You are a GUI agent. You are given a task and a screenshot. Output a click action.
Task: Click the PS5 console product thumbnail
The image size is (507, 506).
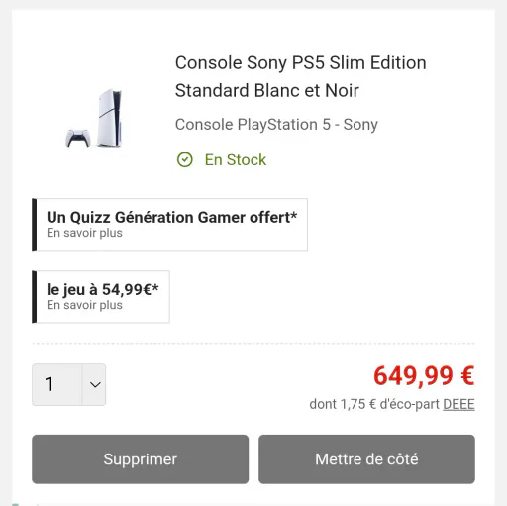[x=94, y=118]
